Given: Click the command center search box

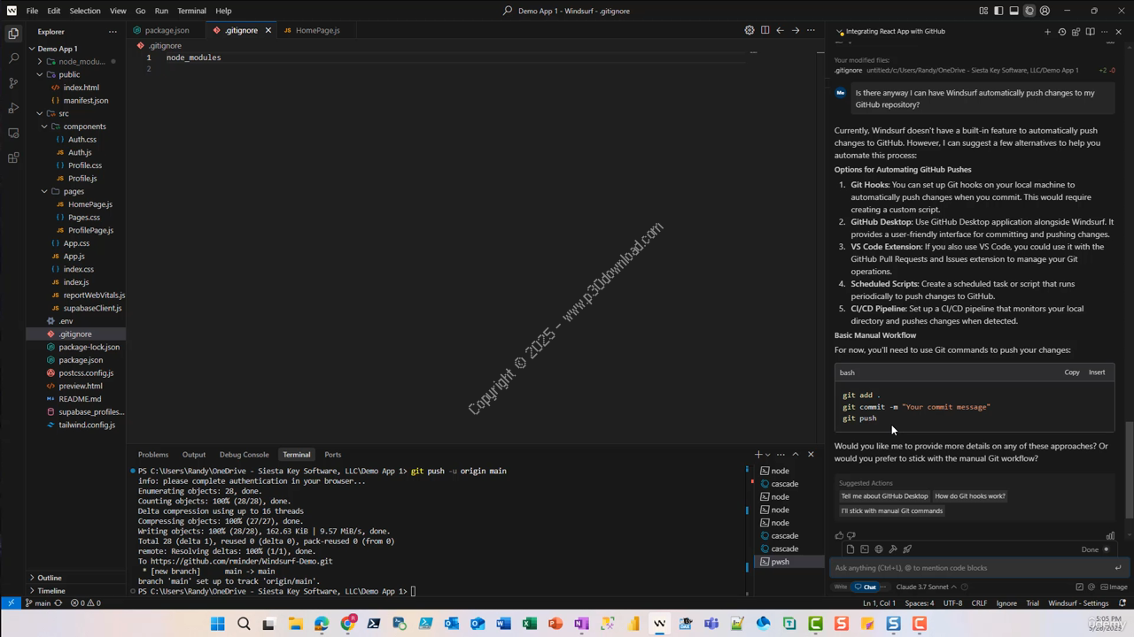Looking at the screenshot, I should [x=567, y=11].
